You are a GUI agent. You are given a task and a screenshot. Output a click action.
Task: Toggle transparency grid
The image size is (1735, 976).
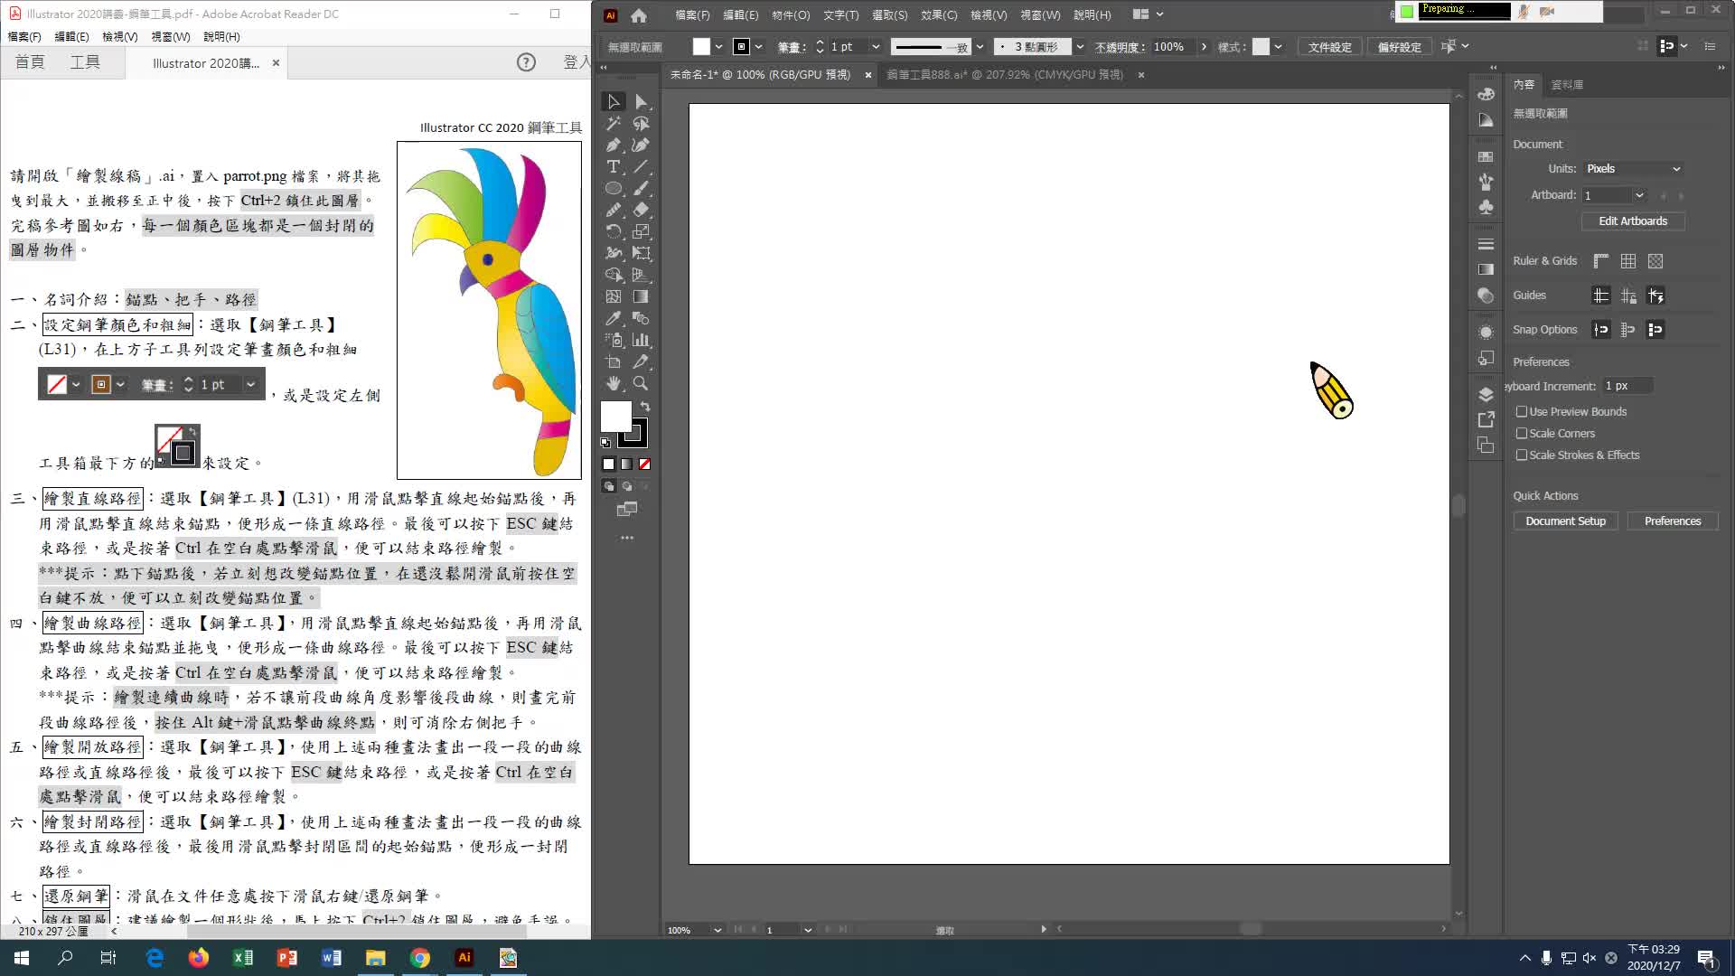1655,261
